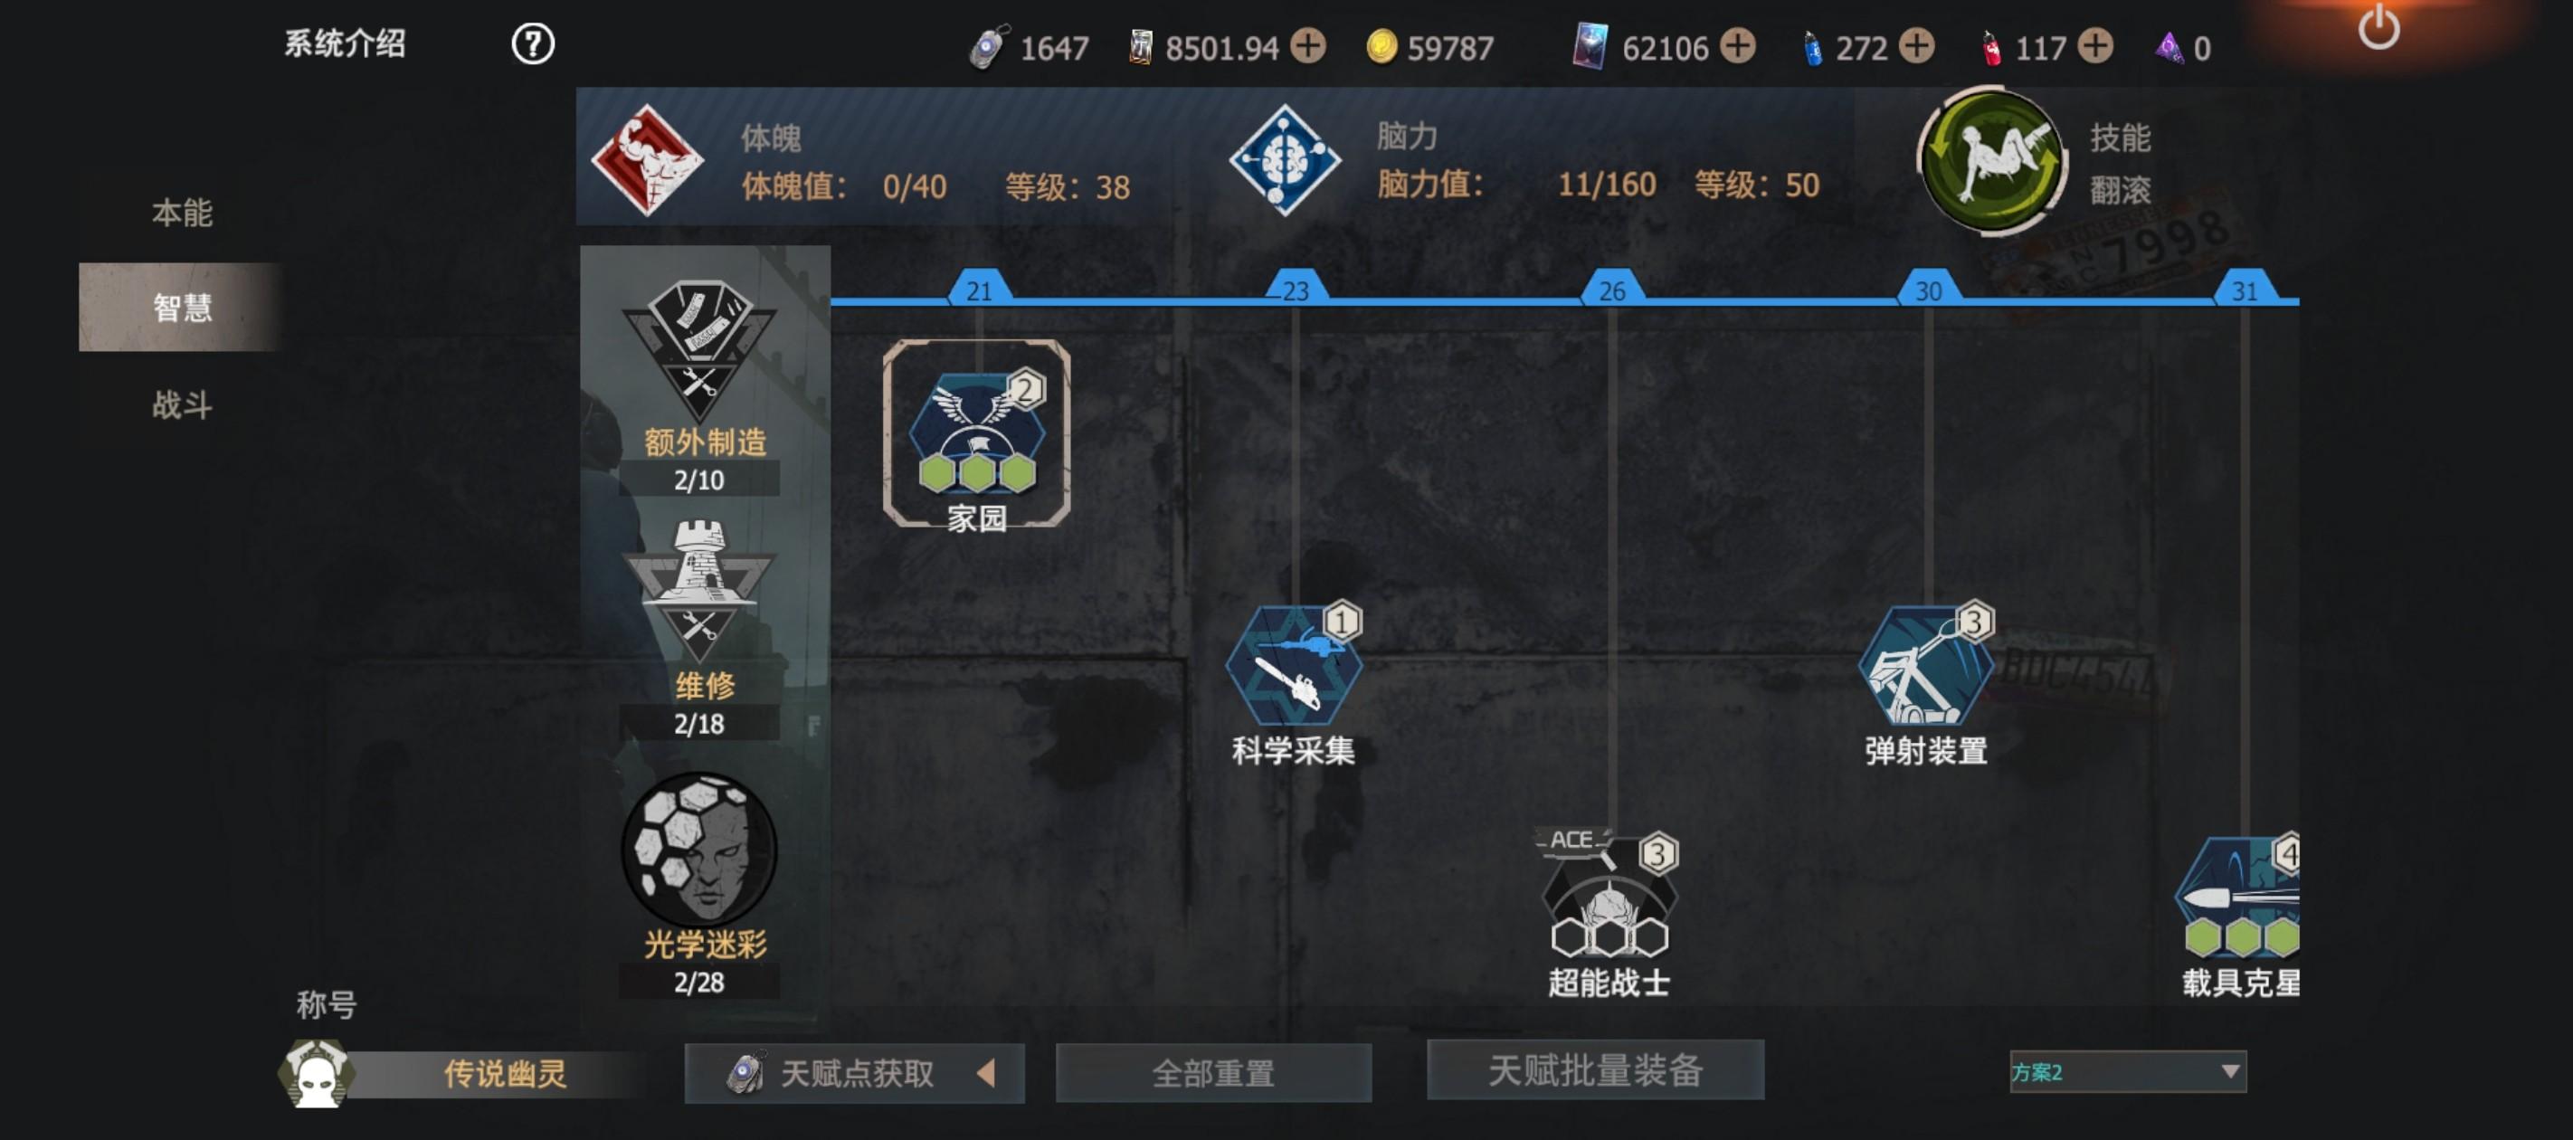Select the 超能战士 ACE talent icon
Image resolution: width=2573 pixels, height=1140 pixels.
tap(1609, 893)
